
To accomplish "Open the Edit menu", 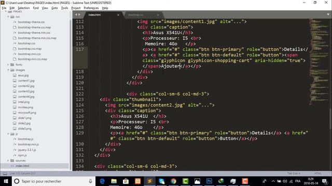I will pyautogui.click(x=12, y=8).
